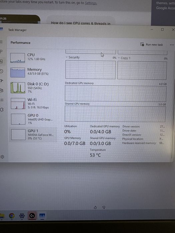
Task: Open the Task Manager hamburger navigation menu
Action: click(x=1, y=42)
